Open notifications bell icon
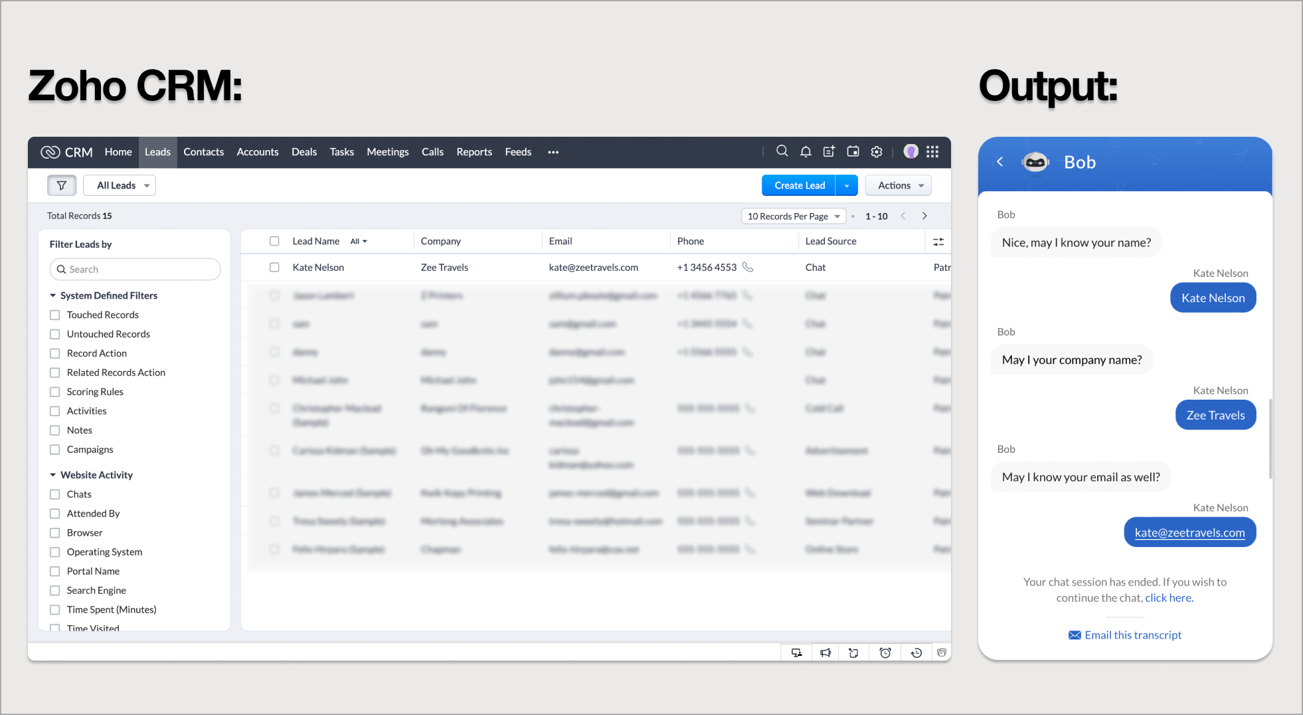Viewport: 1303px width, 715px height. 806,151
